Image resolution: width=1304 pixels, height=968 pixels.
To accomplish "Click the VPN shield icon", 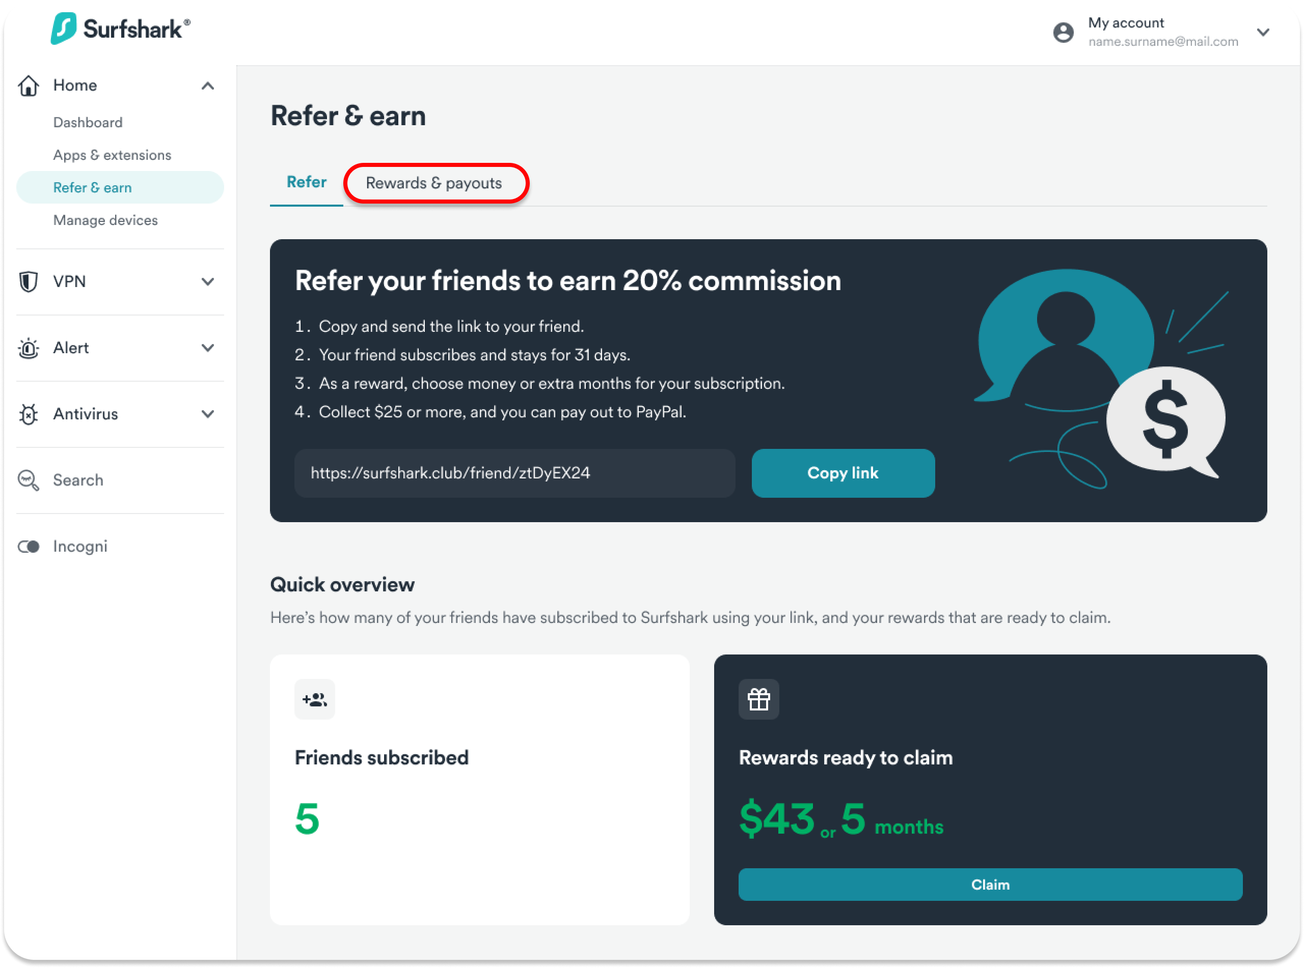I will (28, 281).
